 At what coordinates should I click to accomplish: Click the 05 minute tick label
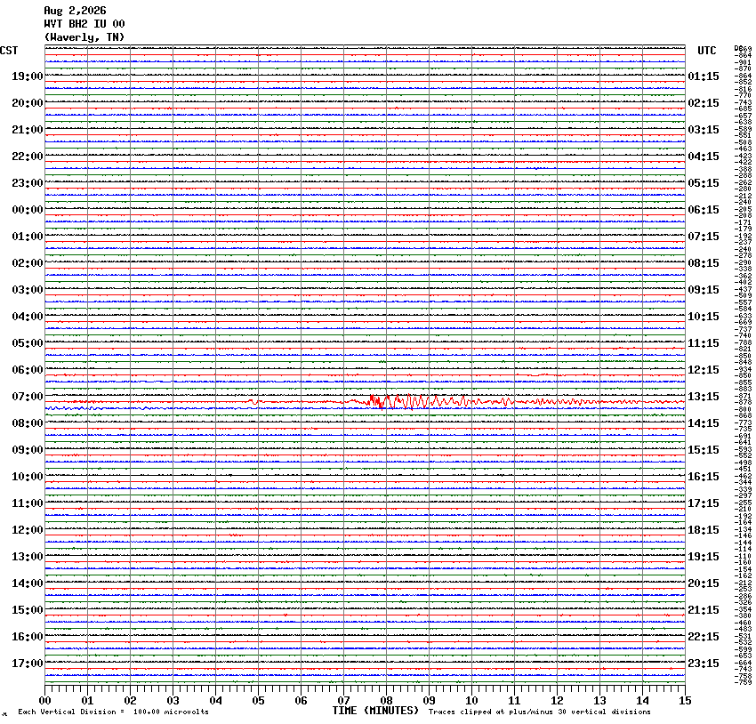[x=258, y=701]
